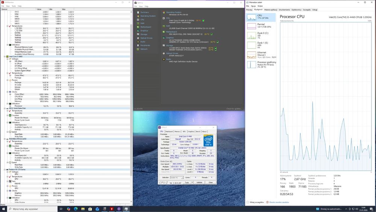Open Microsoft Edge from taskbar
Image resolution: width=376 pixels, height=212 pixels.
pyautogui.click(x=76, y=209)
